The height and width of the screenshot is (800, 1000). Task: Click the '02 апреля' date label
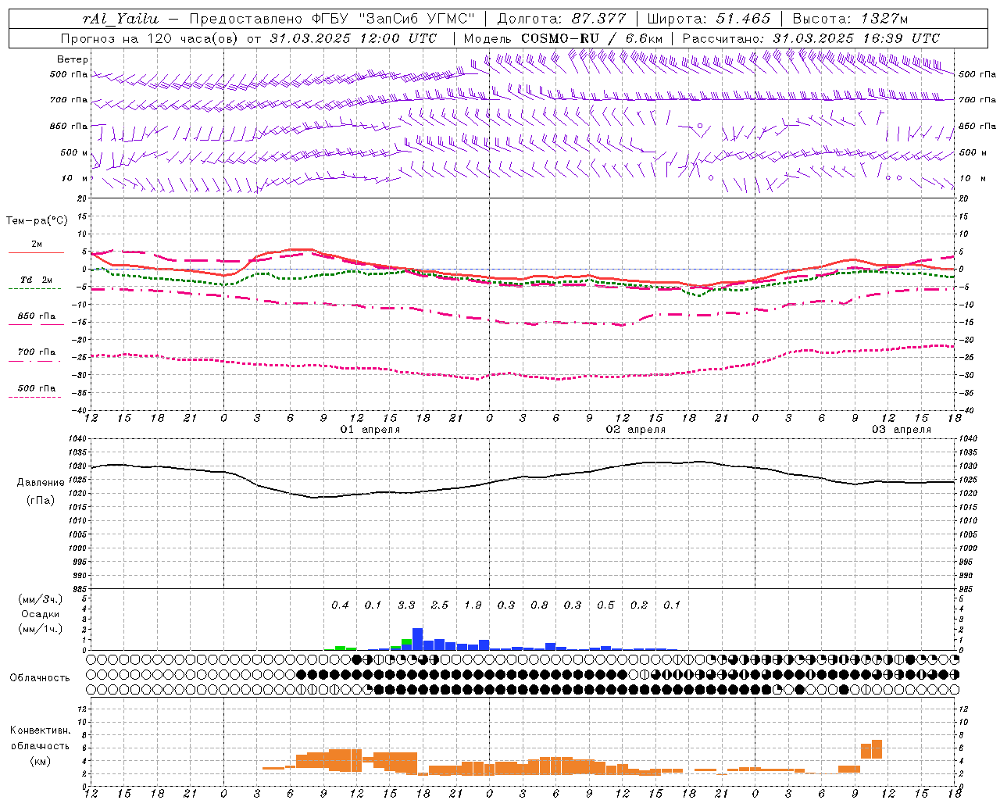(x=636, y=430)
